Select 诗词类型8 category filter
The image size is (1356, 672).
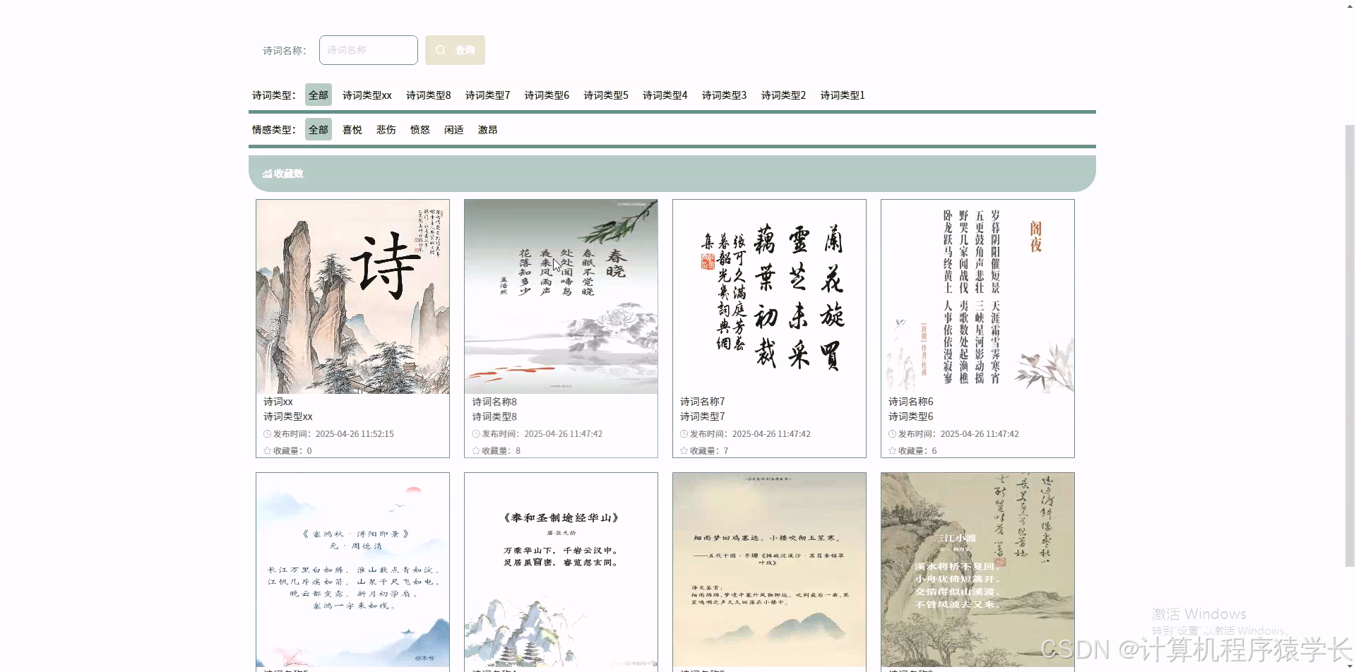[x=427, y=95]
